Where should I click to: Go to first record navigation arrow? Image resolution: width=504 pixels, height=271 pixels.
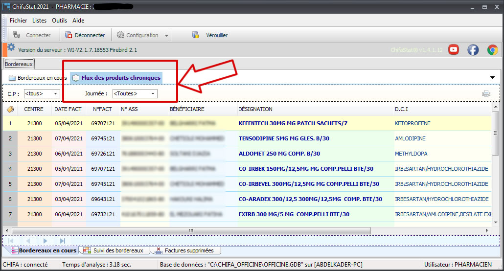pyautogui.click(x=11, y=241)
